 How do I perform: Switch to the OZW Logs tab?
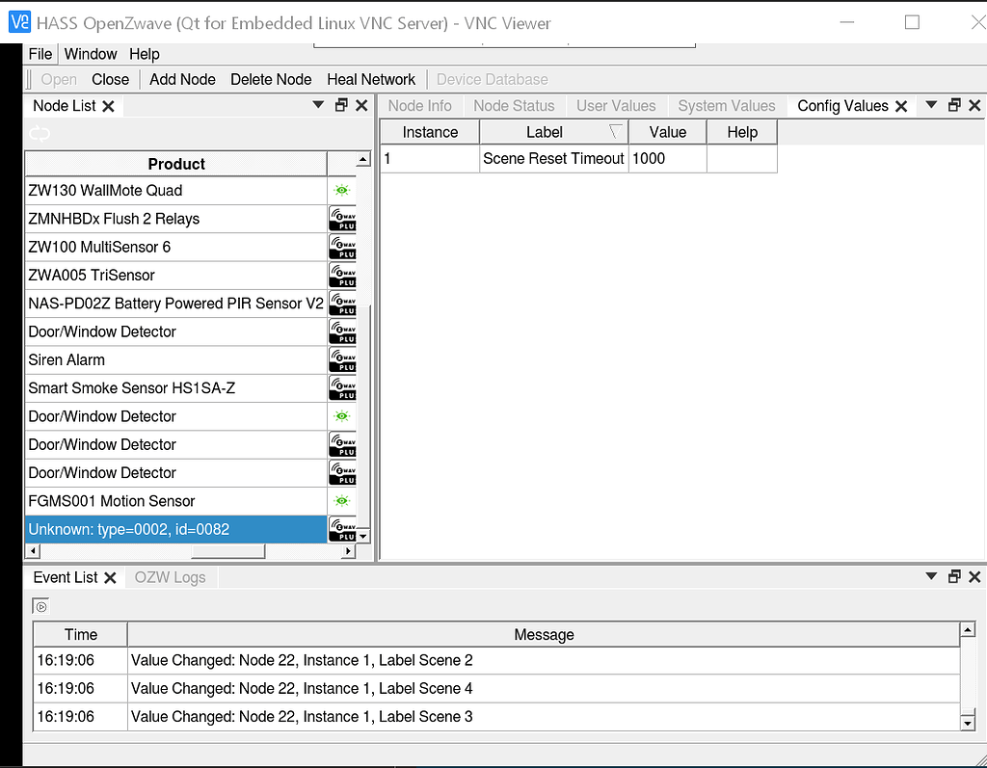tap(170, 576)
